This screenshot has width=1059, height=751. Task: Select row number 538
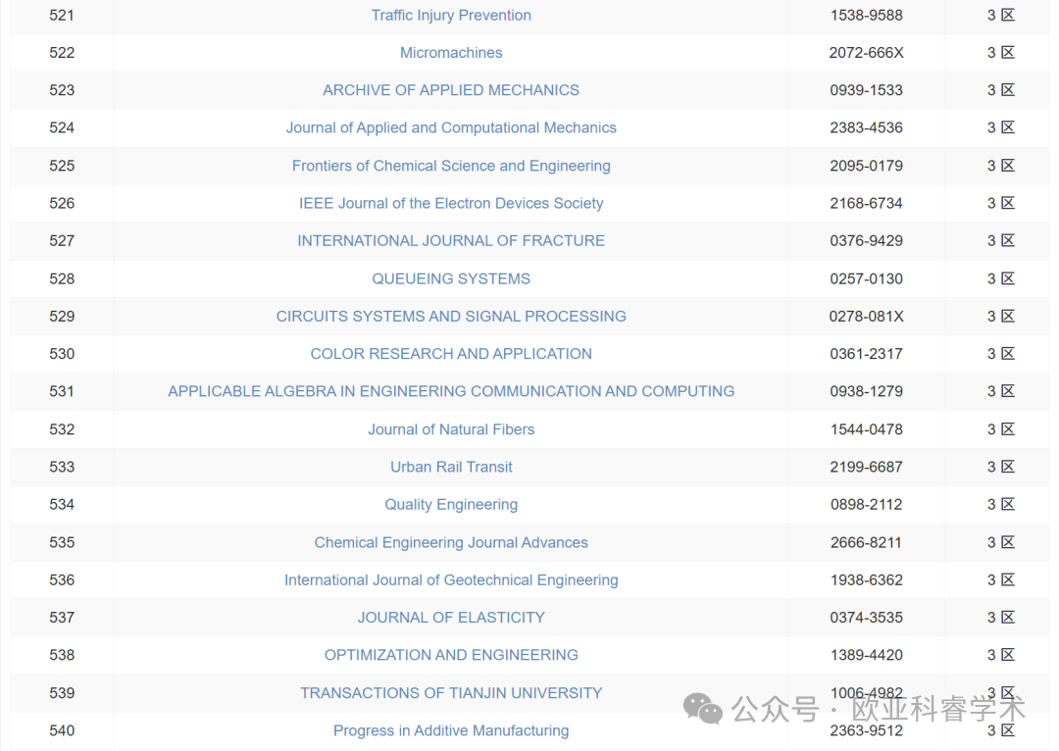coord(62,655)
